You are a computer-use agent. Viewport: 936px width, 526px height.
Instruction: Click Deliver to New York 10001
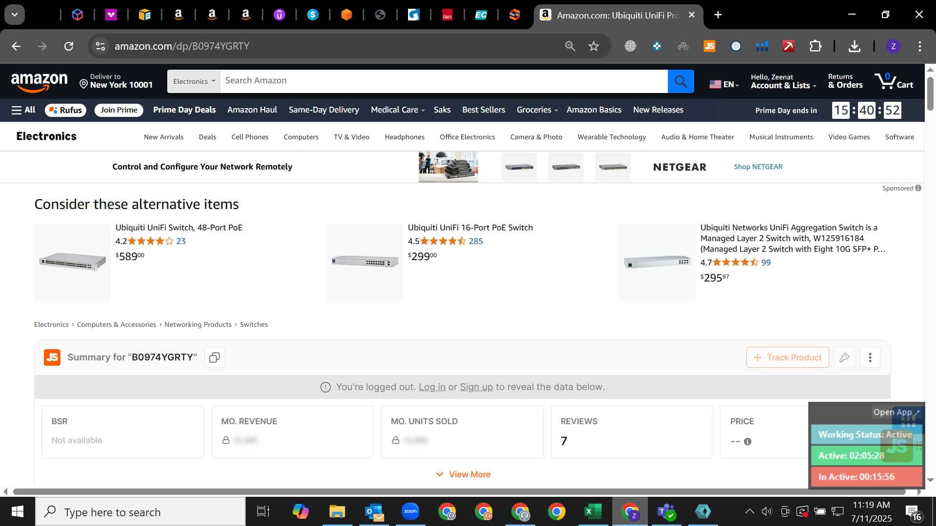(116, 81)
